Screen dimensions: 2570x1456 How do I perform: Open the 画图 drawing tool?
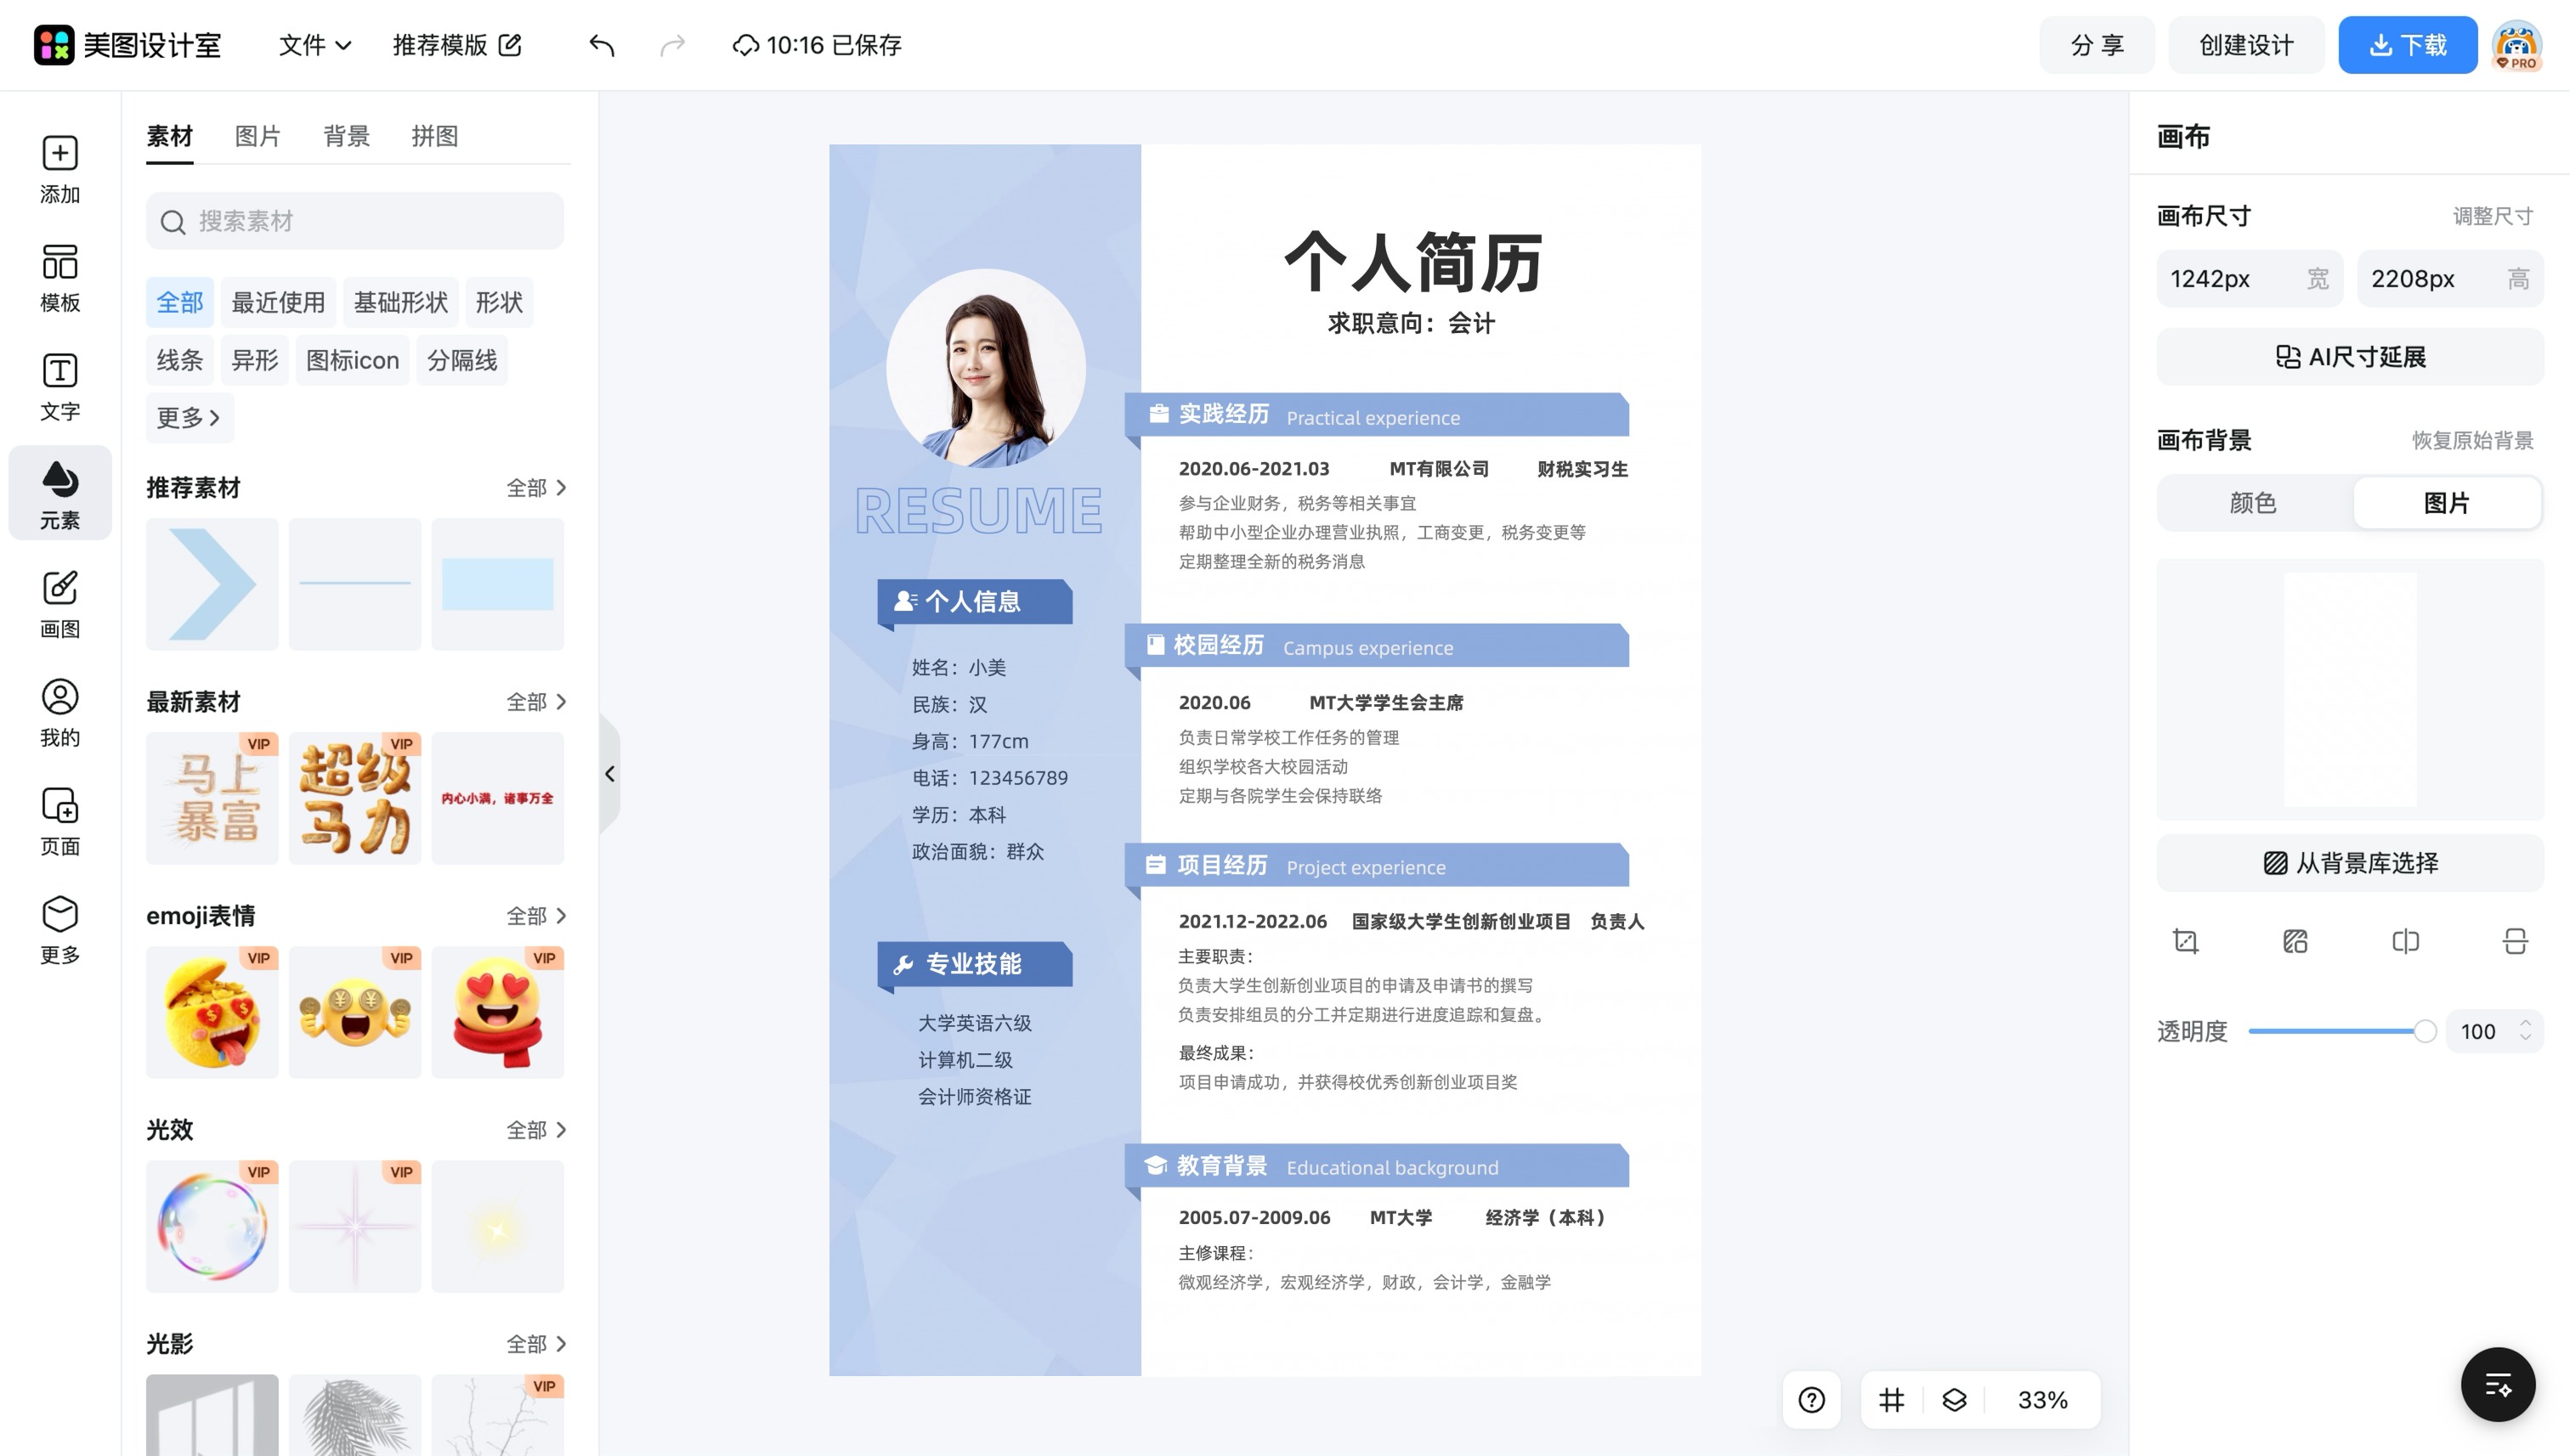[60, 604]
